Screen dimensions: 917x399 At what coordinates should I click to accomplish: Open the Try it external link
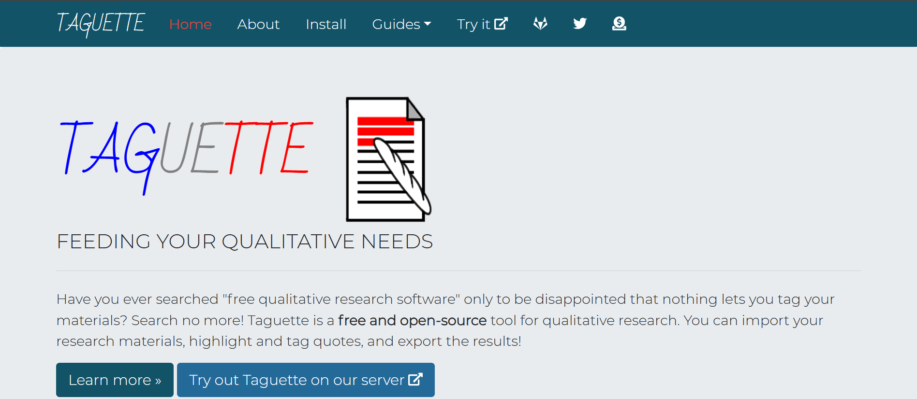pos(482,24)
